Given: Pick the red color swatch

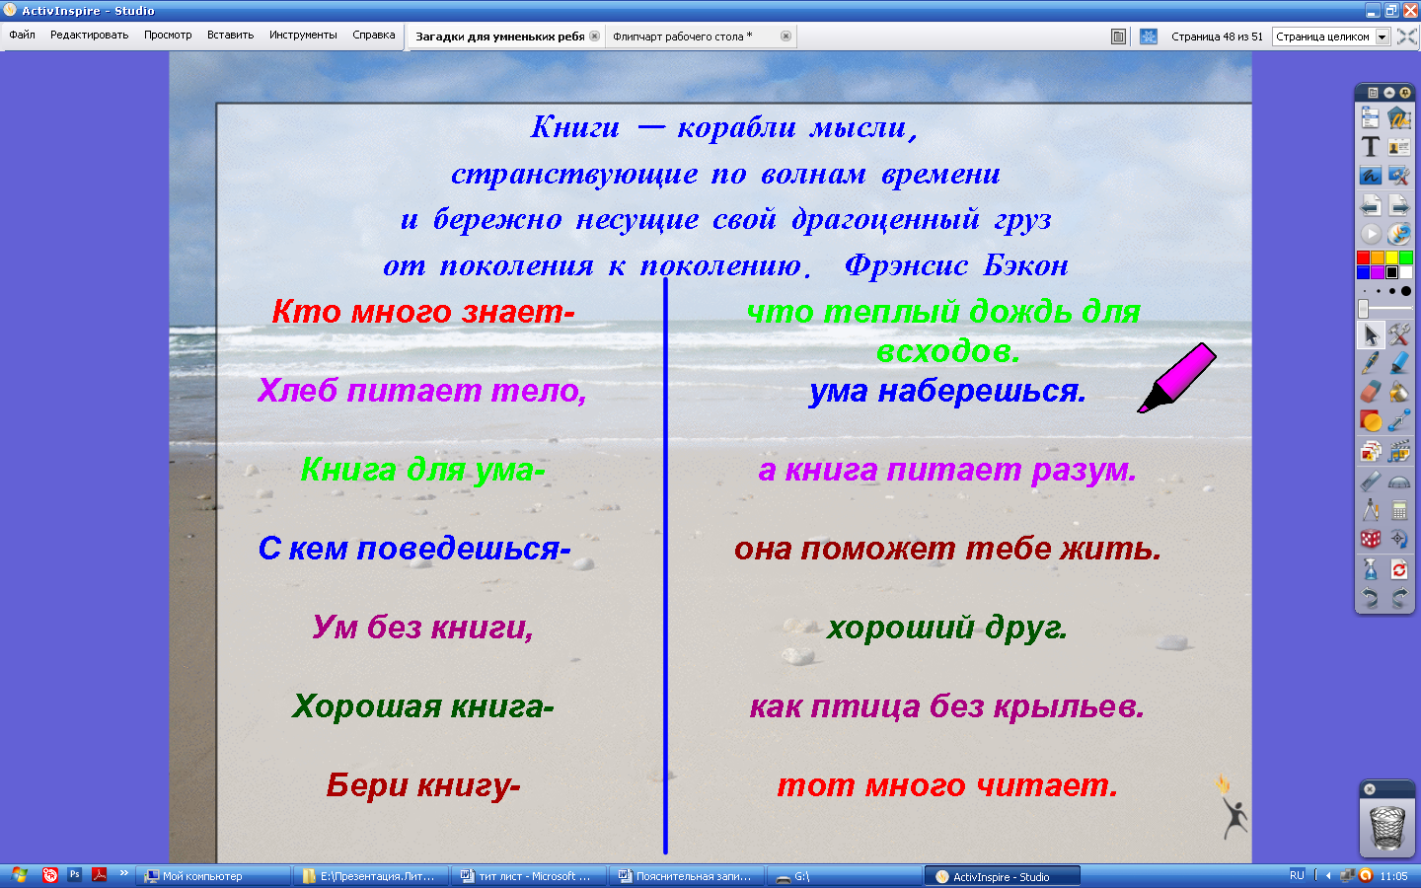Looking at the screenshot, I should click(x=1364, y=258).
